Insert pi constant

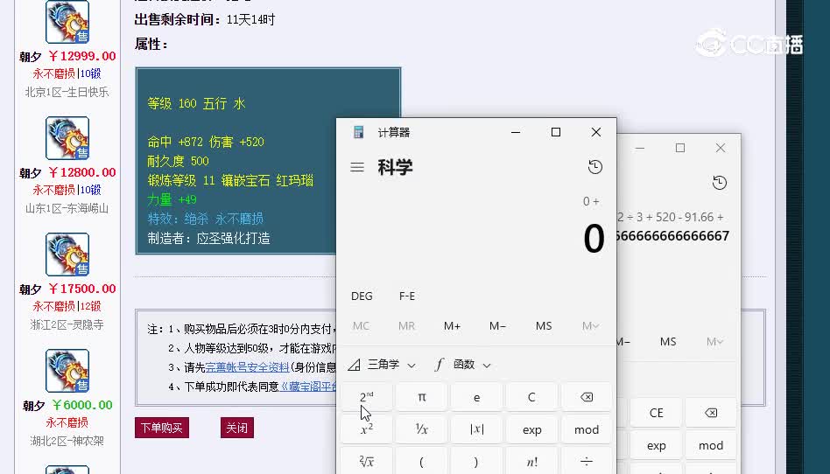point(422,397)
